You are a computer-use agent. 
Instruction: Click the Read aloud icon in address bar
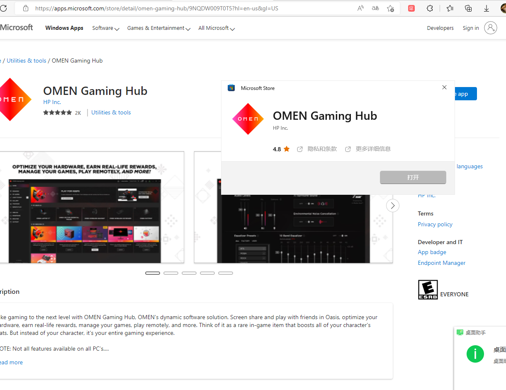360,8
